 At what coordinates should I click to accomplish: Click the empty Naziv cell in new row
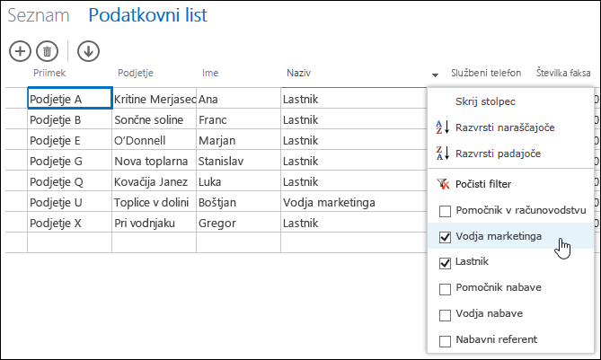click(354, 242)
